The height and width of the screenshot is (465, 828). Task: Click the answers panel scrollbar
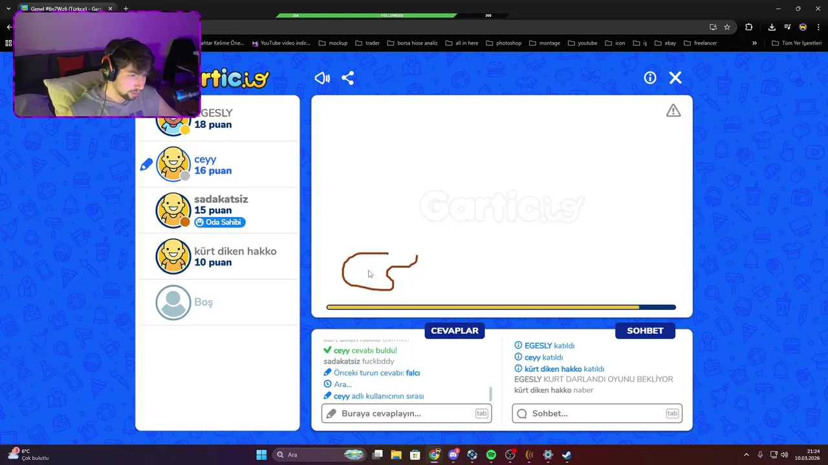tap(490, 393)
